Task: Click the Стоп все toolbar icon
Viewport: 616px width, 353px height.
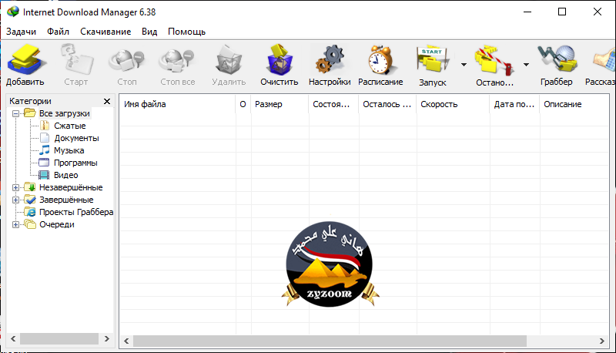Action: (177, 61)
